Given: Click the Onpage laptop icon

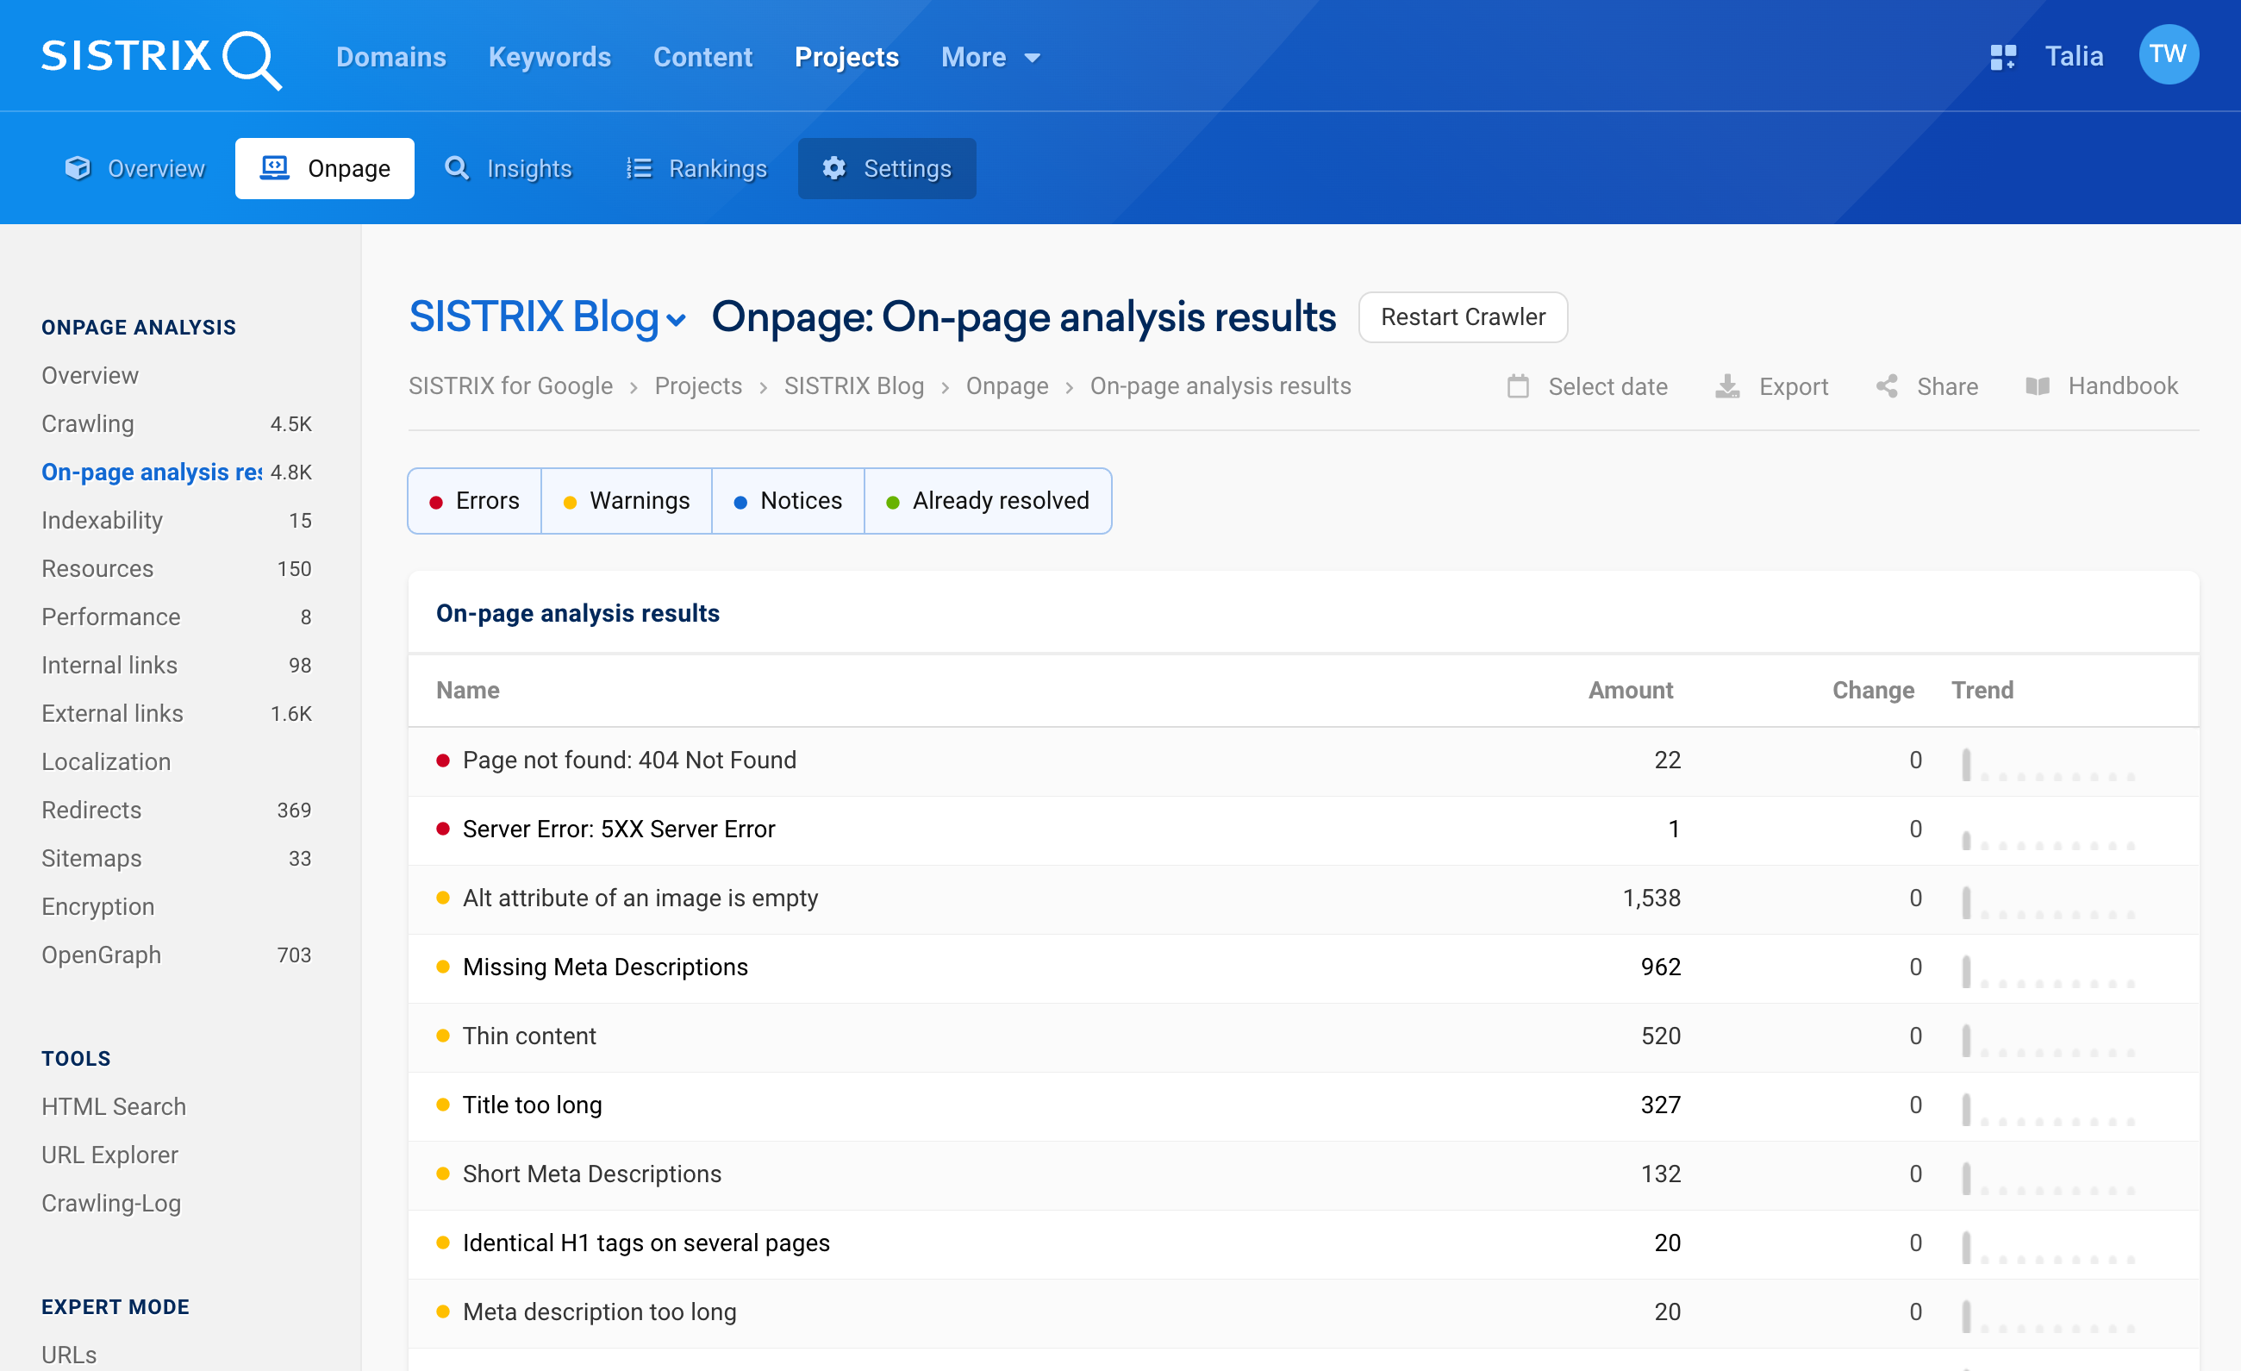Looking at the screenshot, I should pos(275,168).
